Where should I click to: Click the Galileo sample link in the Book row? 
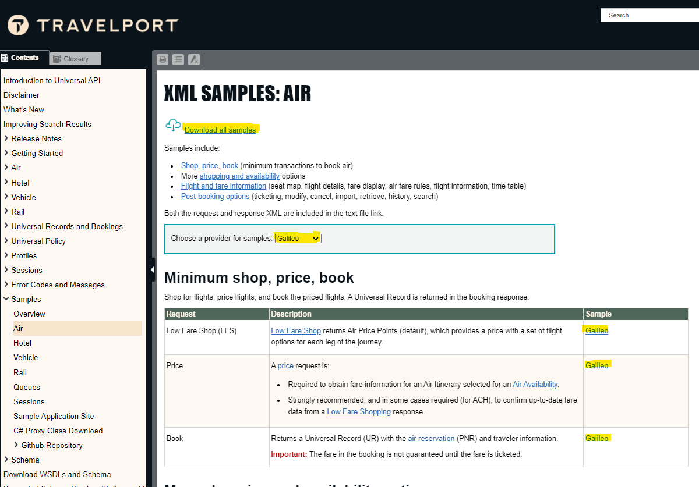click(x=596, y=438)
